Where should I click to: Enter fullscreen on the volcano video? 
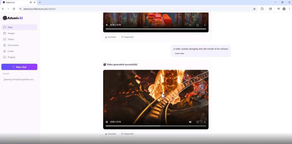point(198,122)
